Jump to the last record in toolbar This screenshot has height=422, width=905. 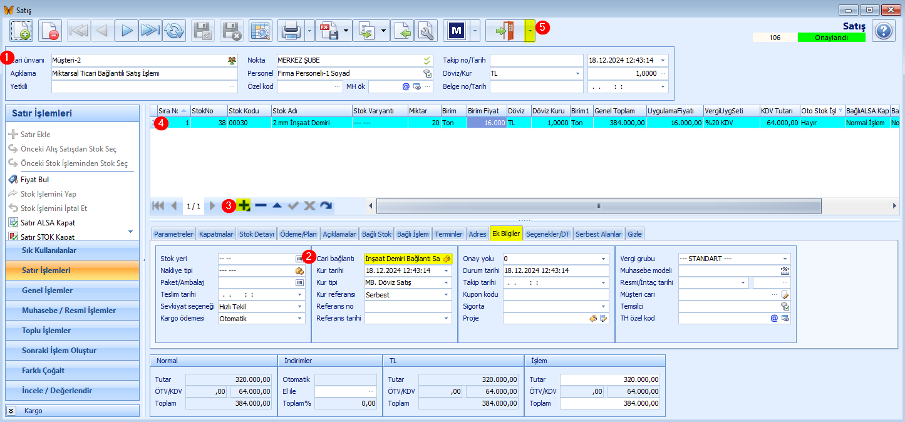point(150,30)
